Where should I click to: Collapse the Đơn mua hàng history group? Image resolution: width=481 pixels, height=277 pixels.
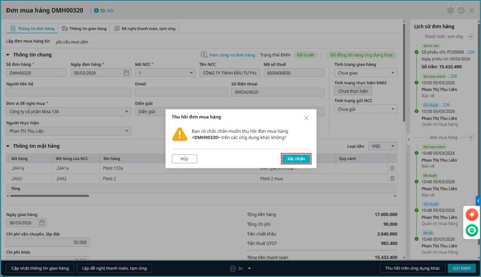471,137
